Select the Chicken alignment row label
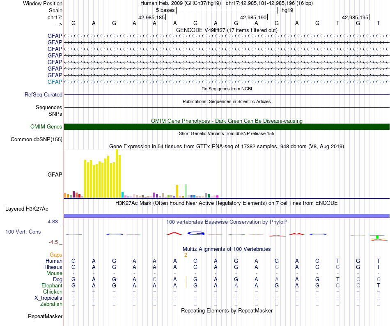This screenshot has height=326, width=390. tap(53, 292)
